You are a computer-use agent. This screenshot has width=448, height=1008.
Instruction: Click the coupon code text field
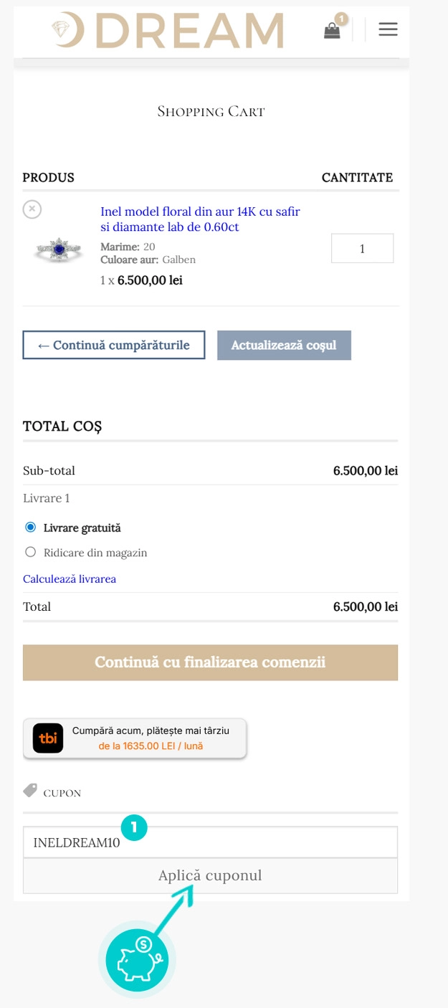pos(210,842)
